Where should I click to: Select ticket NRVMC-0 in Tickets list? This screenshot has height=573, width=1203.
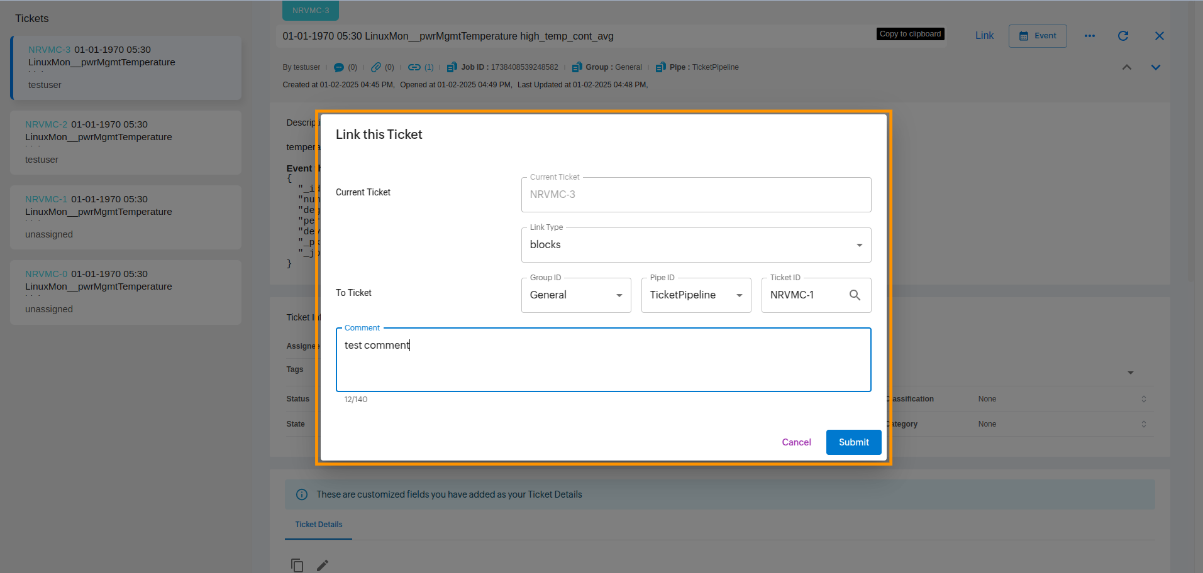click(x=126, y=292)
